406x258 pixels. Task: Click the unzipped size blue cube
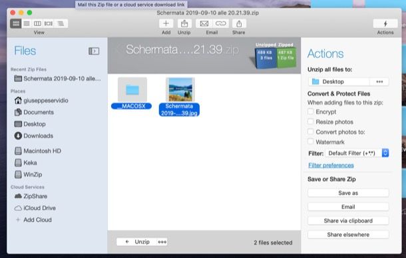[266, 58]
